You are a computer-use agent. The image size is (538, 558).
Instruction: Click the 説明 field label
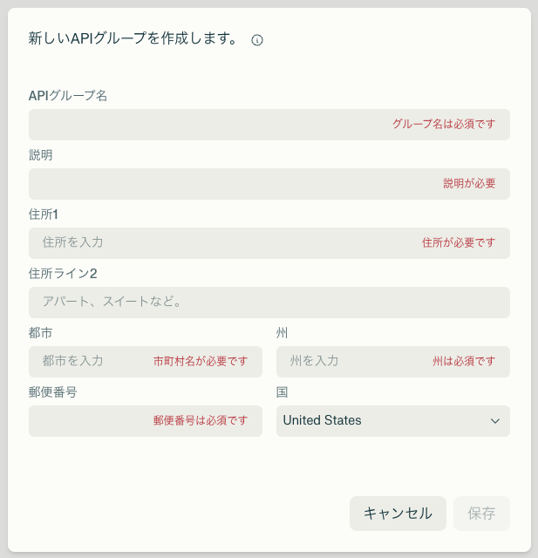pyautogui.click(x=41, y=155)
